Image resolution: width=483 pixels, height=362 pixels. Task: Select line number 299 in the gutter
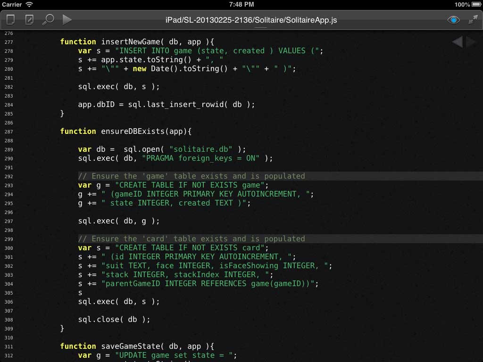click(x=8, y=239)
